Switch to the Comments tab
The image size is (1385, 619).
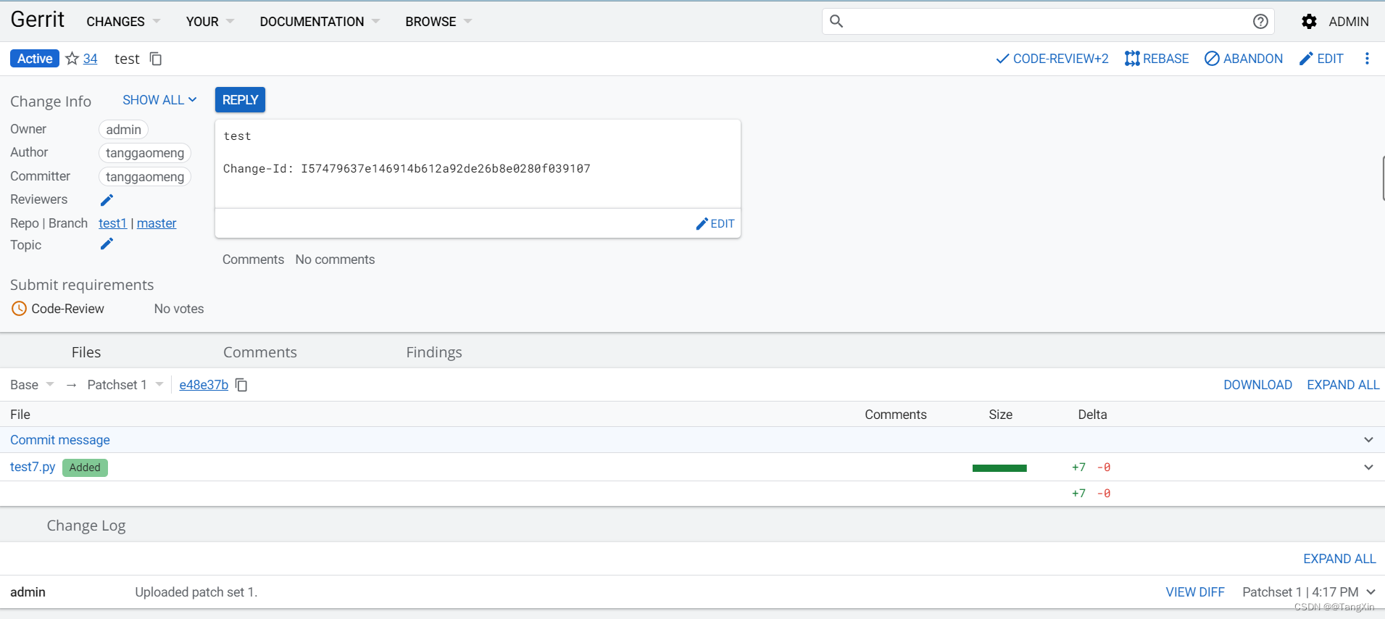pyautogui.click(x=260, y=352)
